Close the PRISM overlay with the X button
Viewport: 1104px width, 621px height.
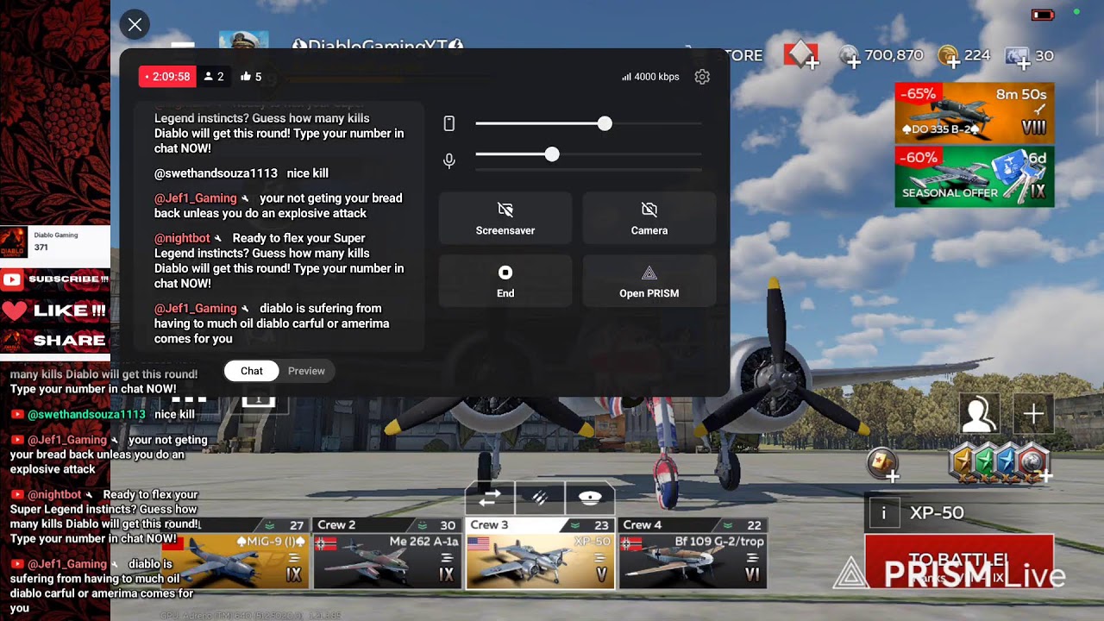[x=135, y=25]
